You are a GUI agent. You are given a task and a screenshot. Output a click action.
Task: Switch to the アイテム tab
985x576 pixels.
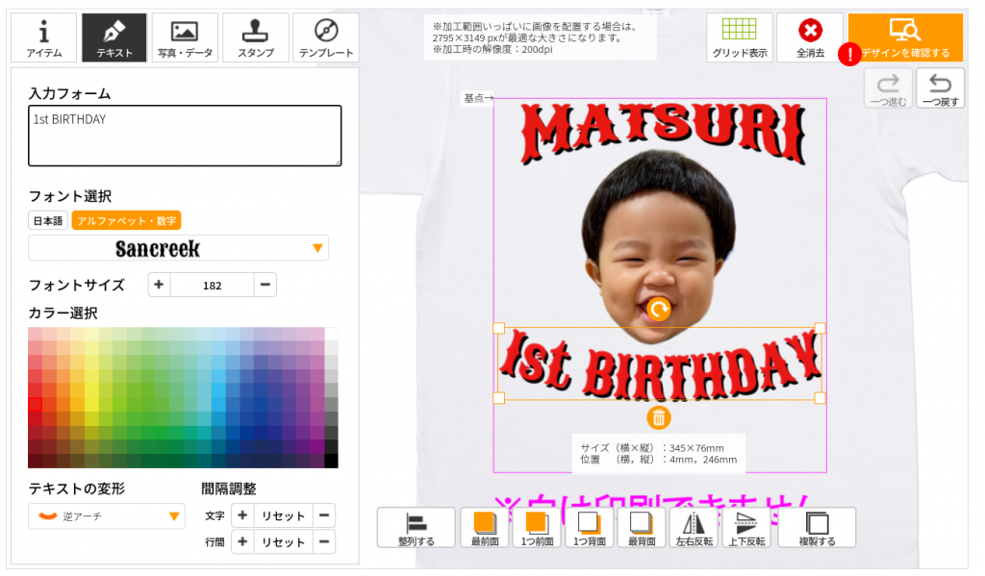click(44, 38)
